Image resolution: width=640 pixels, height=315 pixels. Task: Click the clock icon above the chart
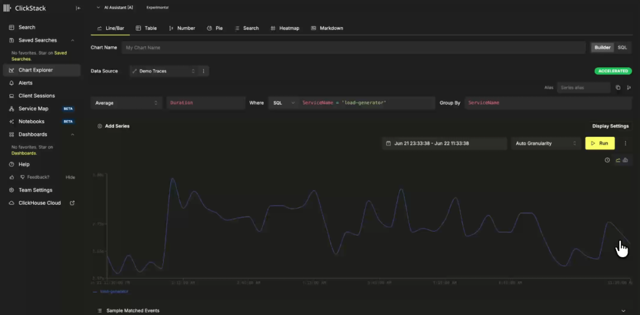(607, 160)
